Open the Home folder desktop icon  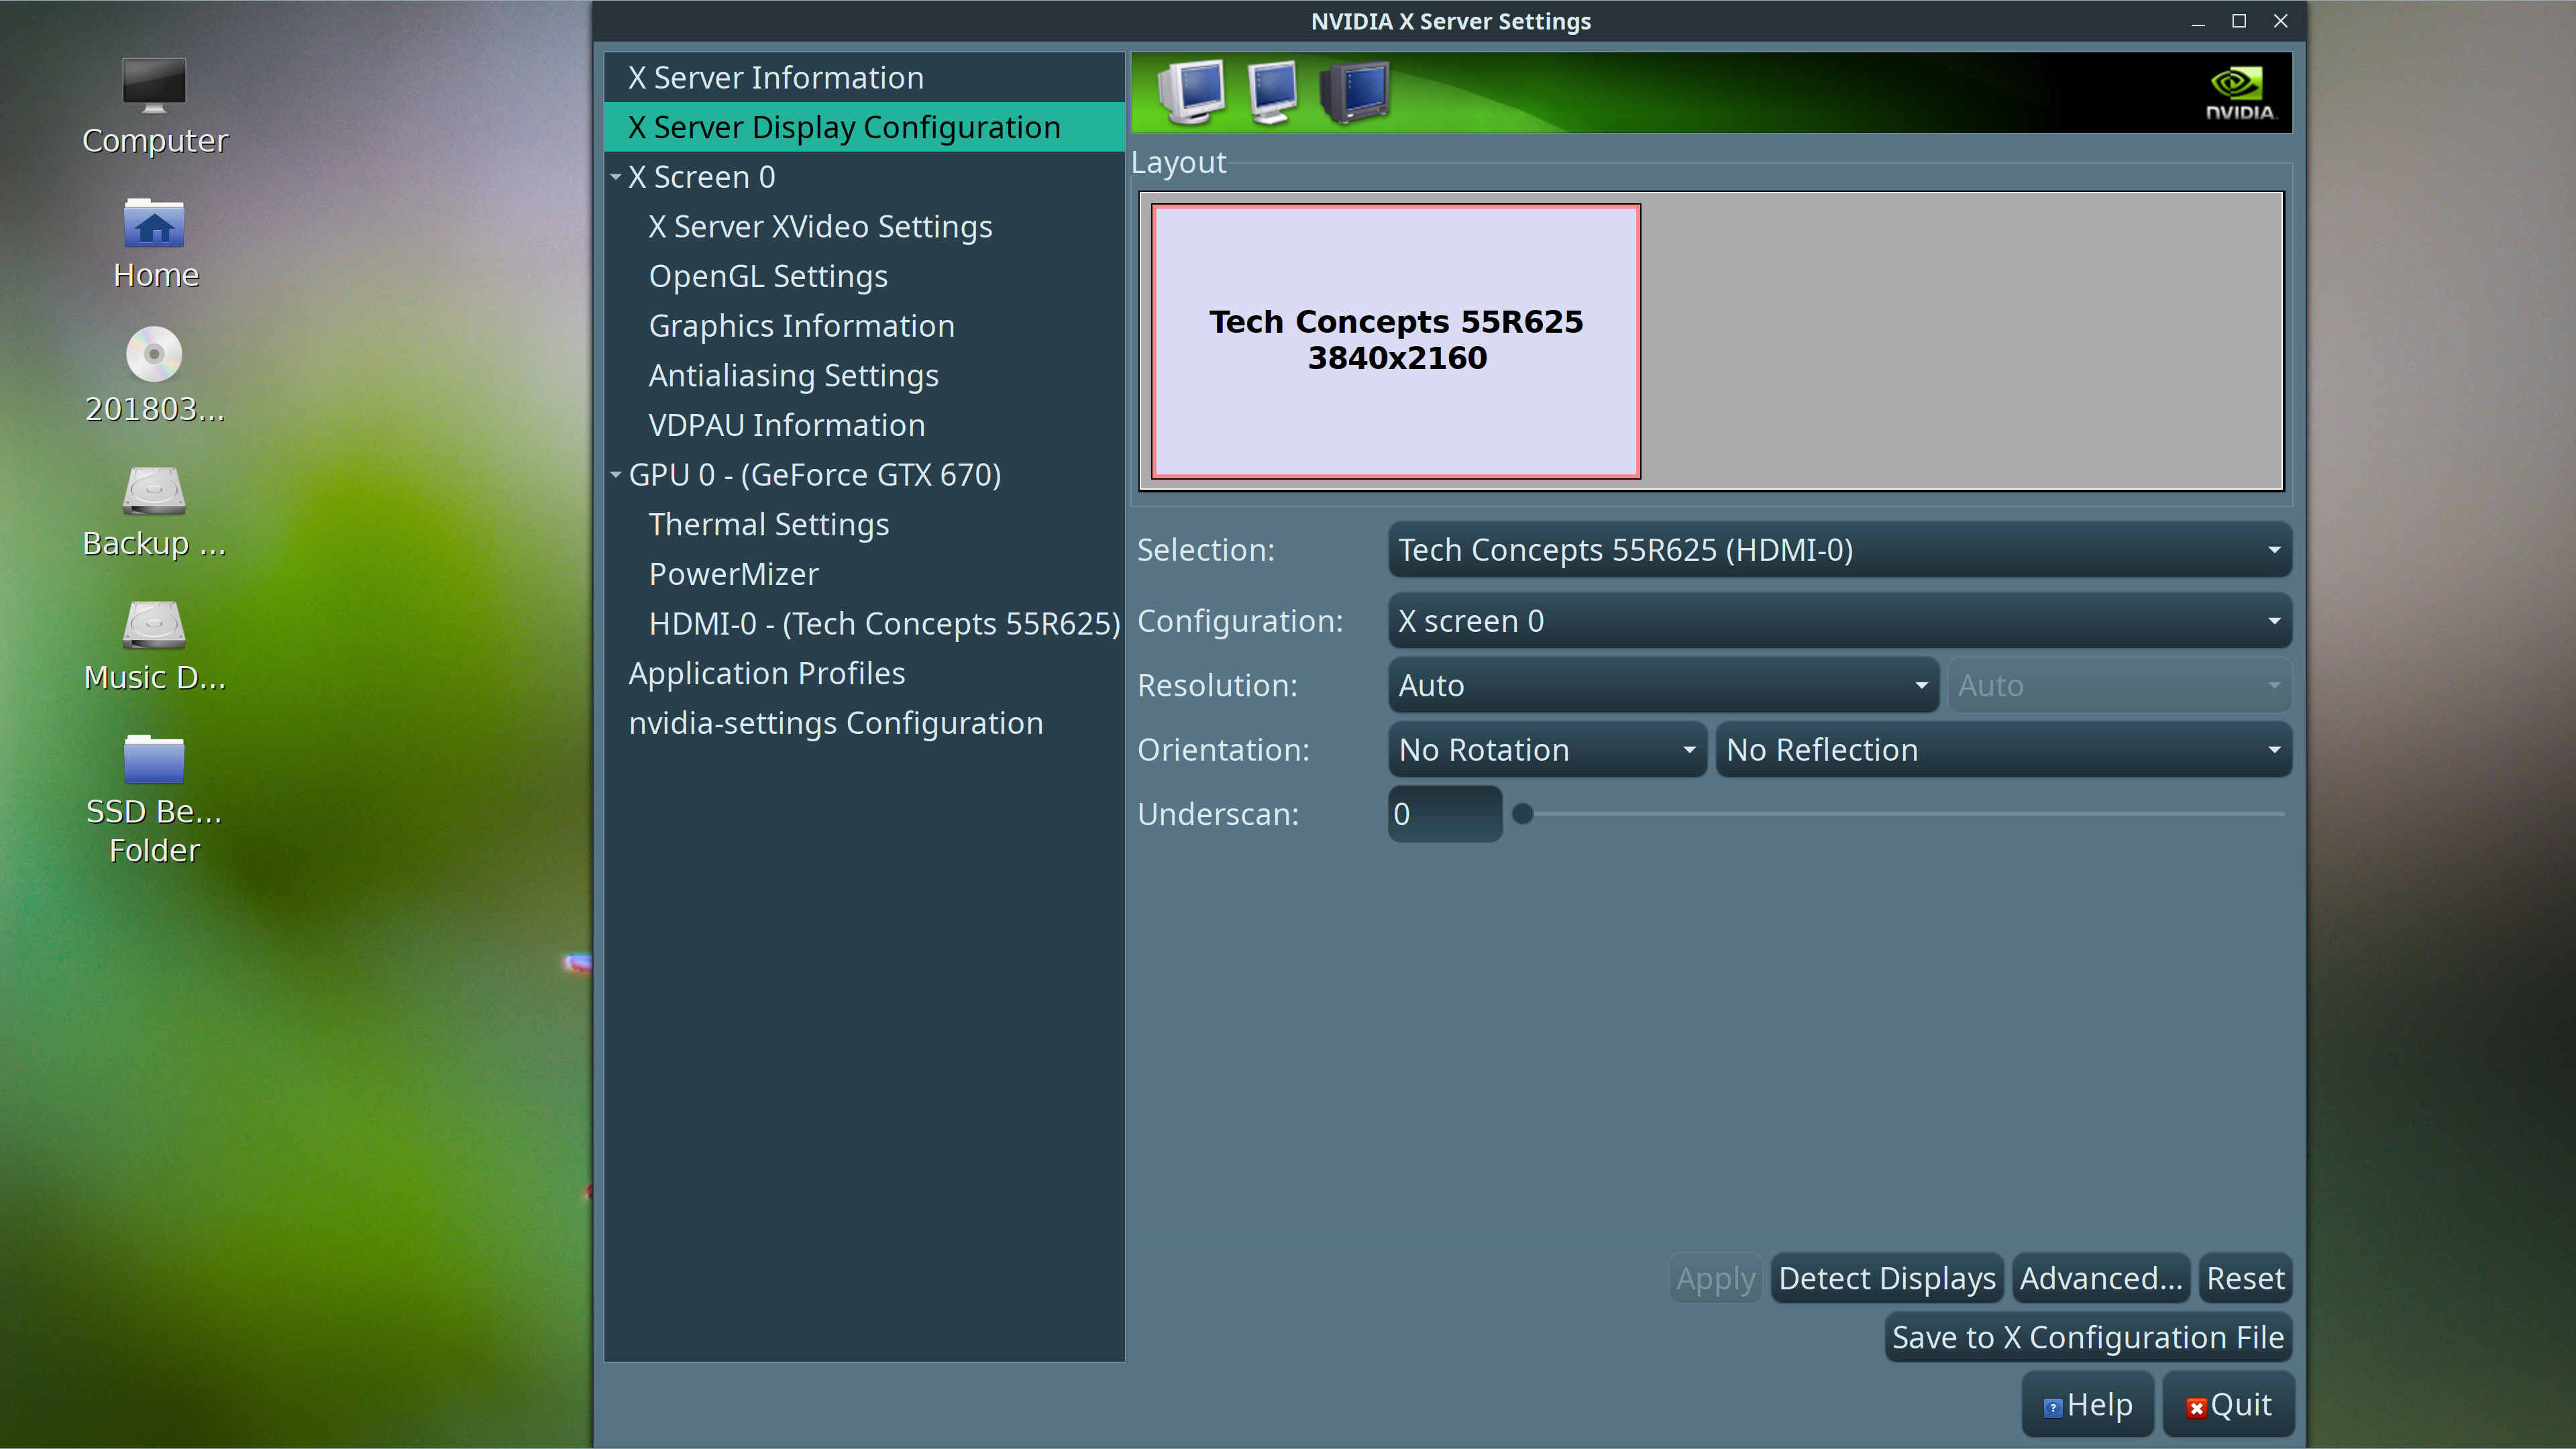(x=154, y=243)
